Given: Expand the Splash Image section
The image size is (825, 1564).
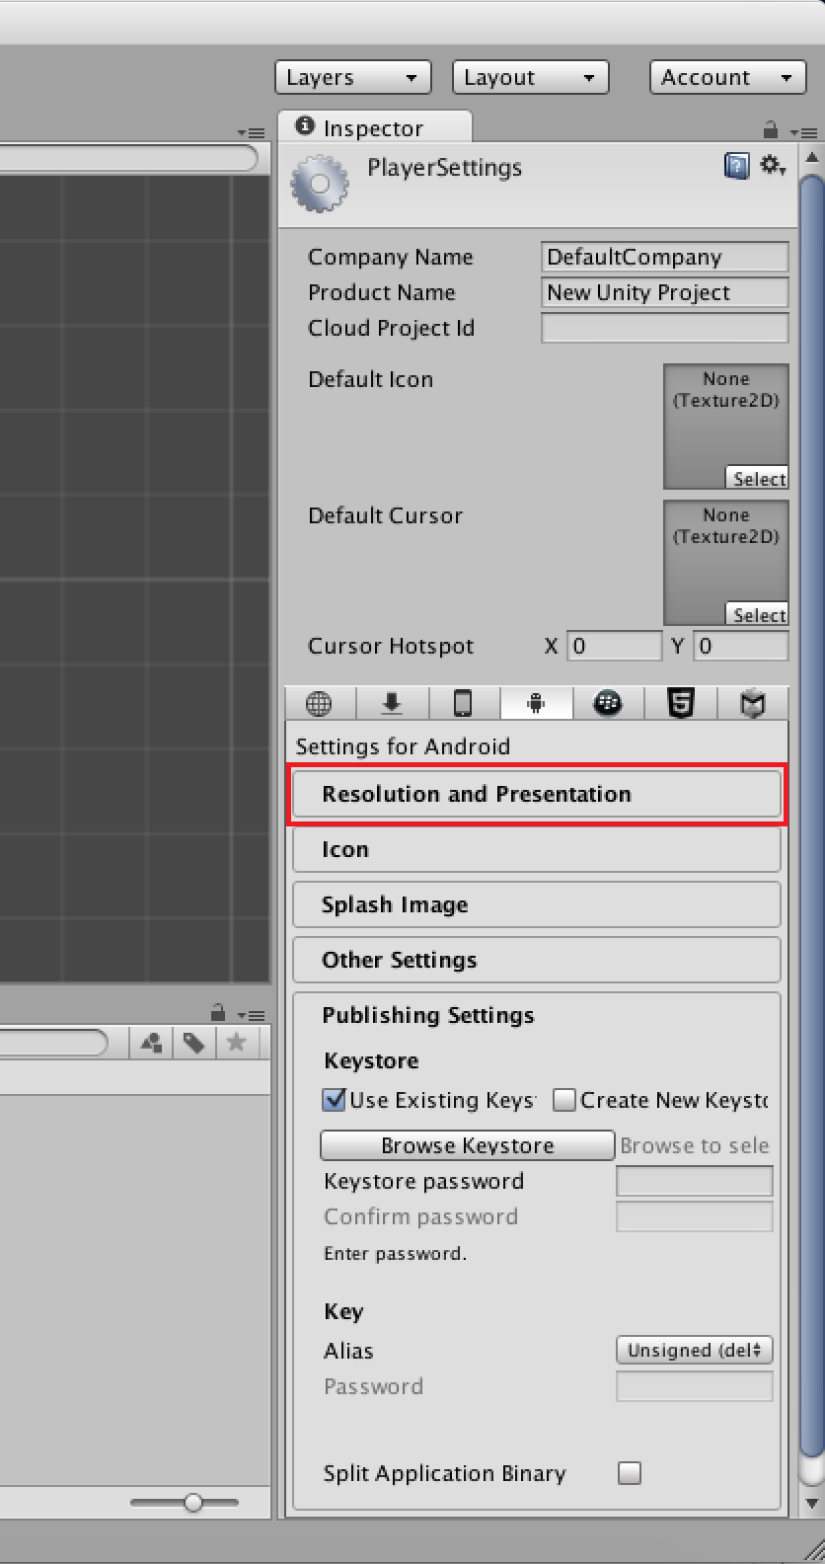Looking at the screenshot, I should click(537, 904).
